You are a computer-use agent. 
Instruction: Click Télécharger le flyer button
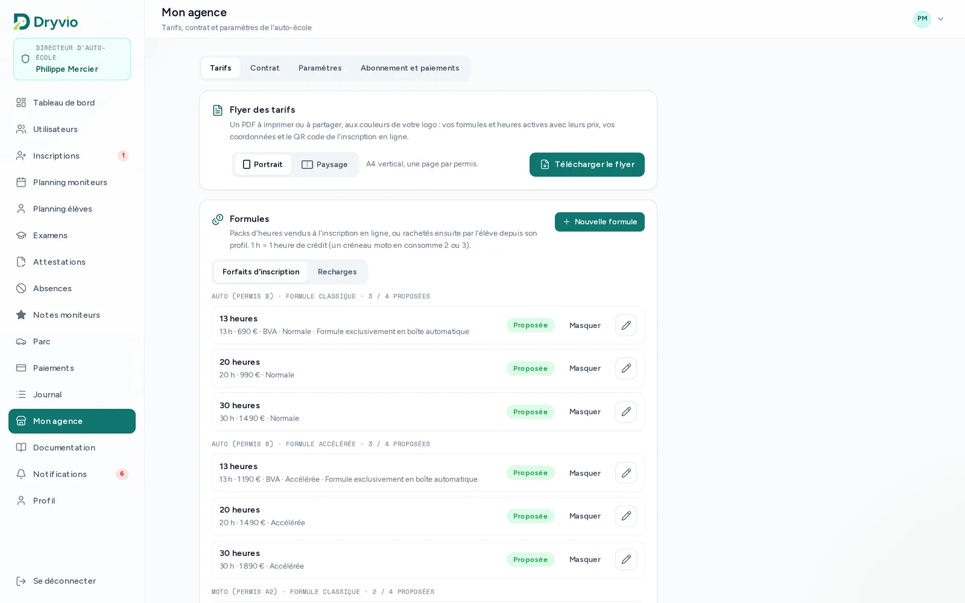tap(587, 165)
